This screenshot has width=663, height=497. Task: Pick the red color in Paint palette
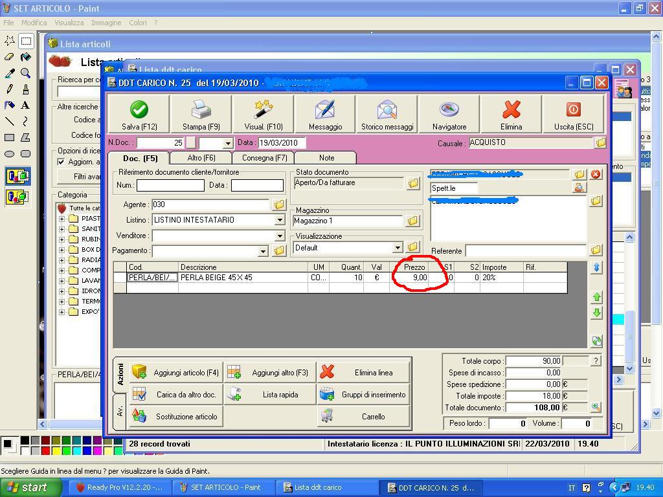pos(45,450)
